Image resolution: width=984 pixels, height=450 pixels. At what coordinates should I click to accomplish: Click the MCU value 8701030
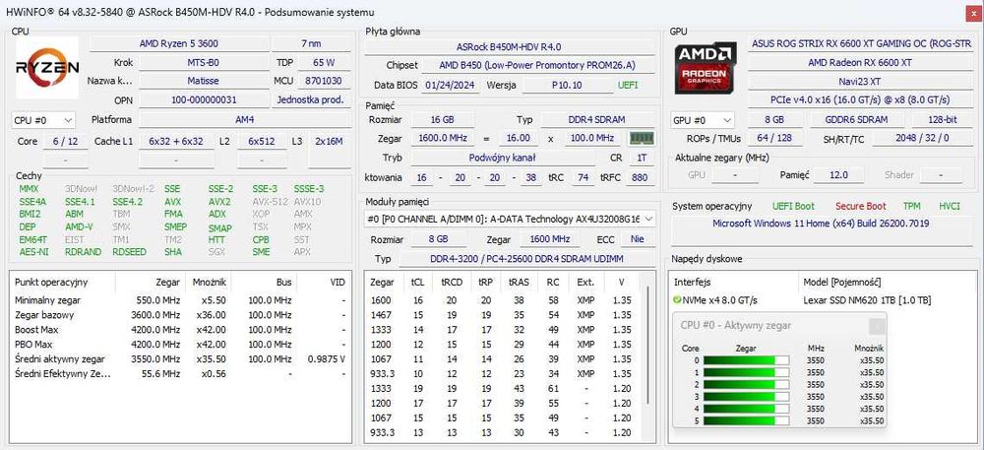[324, 81]
